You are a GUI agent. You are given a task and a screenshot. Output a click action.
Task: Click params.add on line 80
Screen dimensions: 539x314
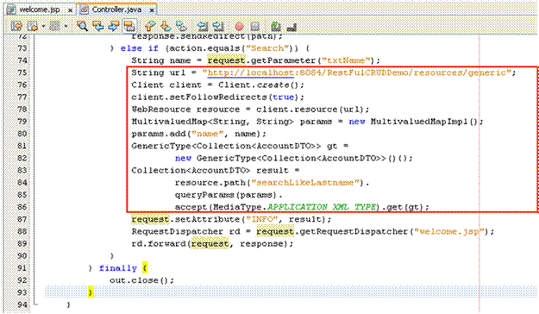tap(159, 134)
